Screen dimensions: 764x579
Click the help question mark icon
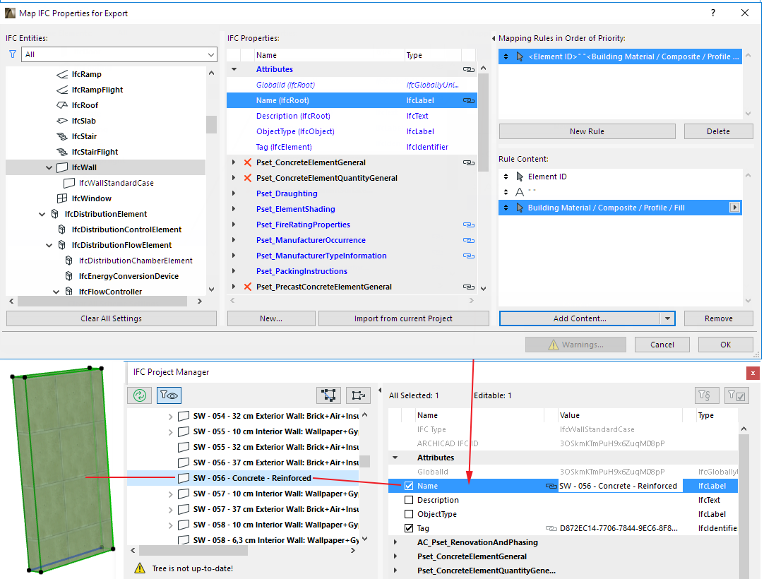pyautogui.click(x=713, y=13)
